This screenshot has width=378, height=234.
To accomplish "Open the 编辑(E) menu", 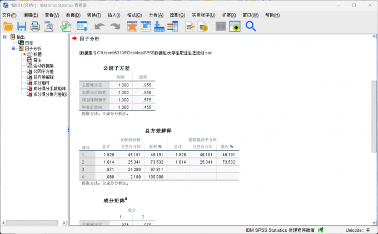I will [31, 15].
